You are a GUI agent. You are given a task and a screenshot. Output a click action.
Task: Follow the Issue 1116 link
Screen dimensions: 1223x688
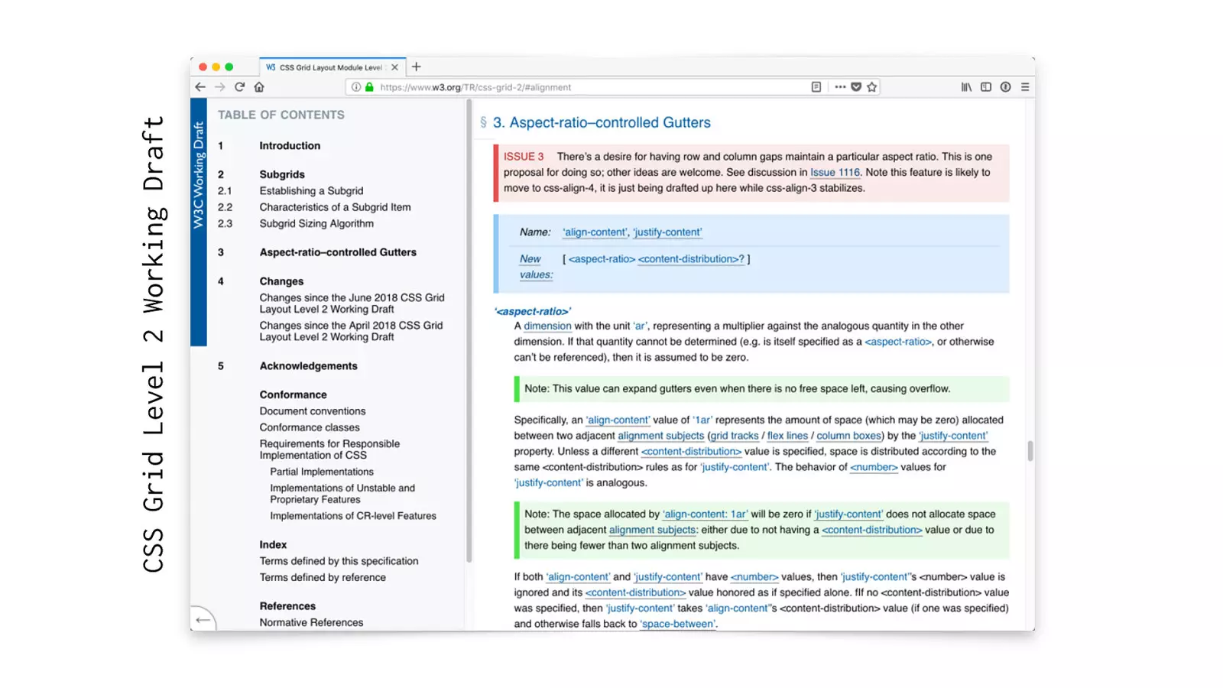coord(835,173)
